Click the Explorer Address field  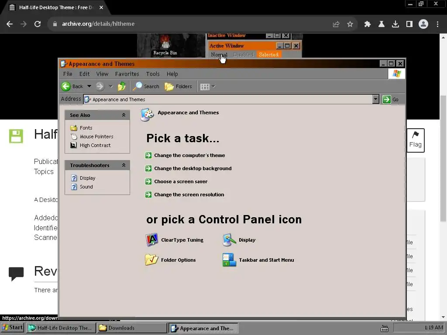(x=228, y=99)
